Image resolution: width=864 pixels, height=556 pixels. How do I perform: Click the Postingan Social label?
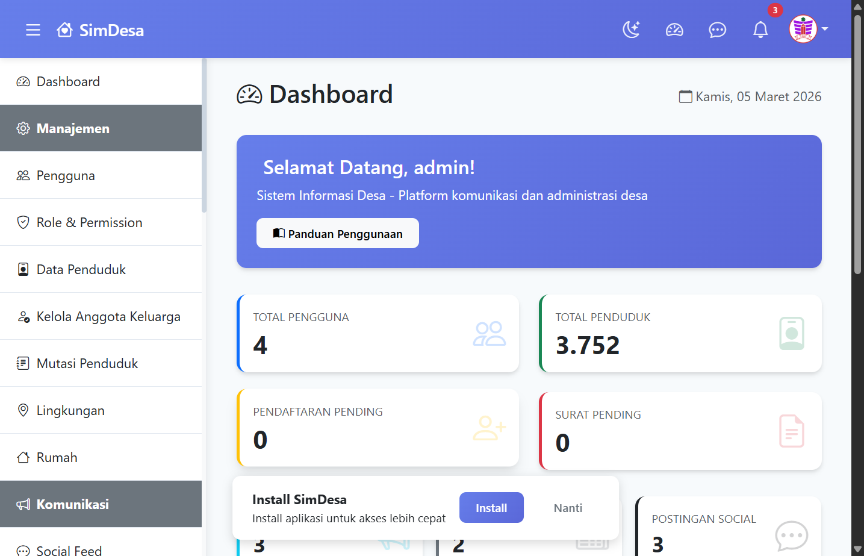[704, 519]
